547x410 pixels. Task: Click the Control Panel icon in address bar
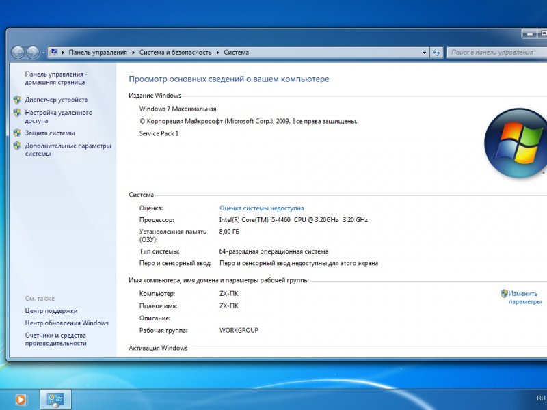(53, 53)
